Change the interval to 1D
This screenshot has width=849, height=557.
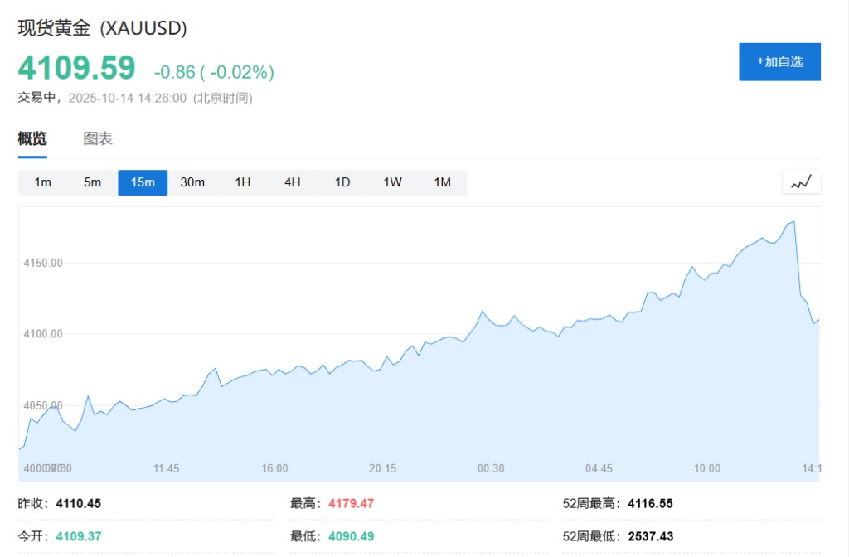[342, 182]
